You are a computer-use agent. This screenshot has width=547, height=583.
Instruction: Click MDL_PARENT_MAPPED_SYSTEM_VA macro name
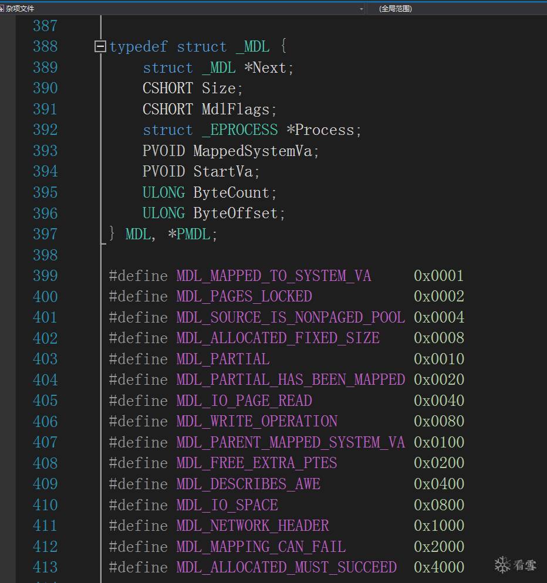pyautogui.click(x=291, y=442)
